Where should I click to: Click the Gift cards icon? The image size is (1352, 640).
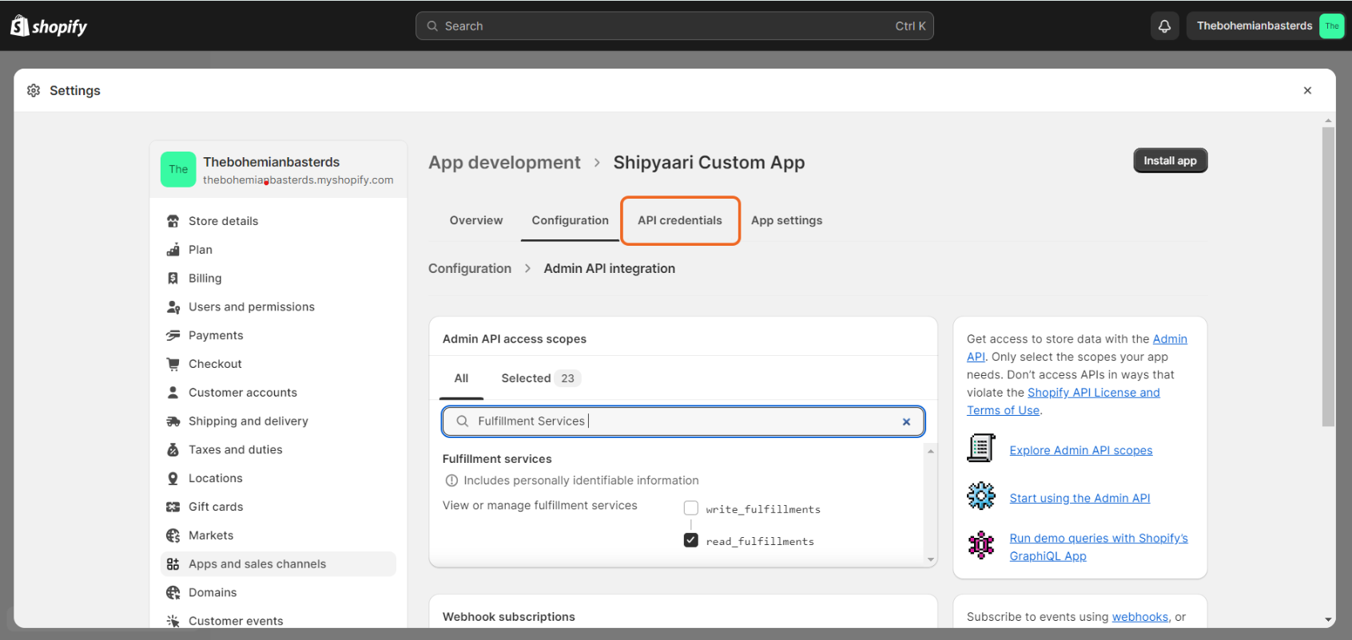(173, 507)
